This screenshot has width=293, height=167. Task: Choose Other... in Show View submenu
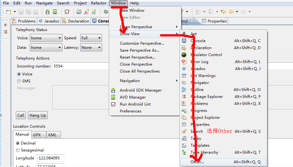223,162
